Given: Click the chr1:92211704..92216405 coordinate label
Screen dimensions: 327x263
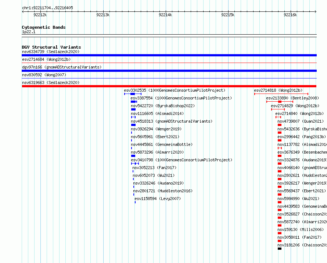Looking at the screenshot, I should tap(47, 8).
